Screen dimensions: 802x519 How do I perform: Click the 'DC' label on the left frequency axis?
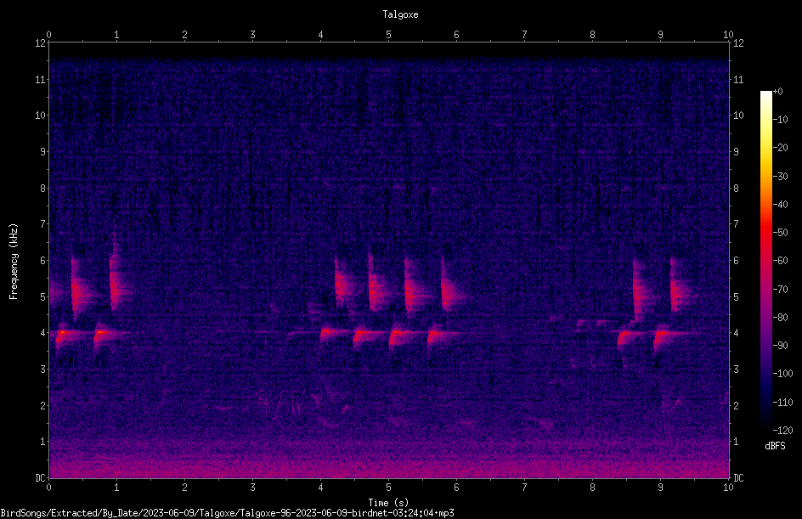[40, 478]
